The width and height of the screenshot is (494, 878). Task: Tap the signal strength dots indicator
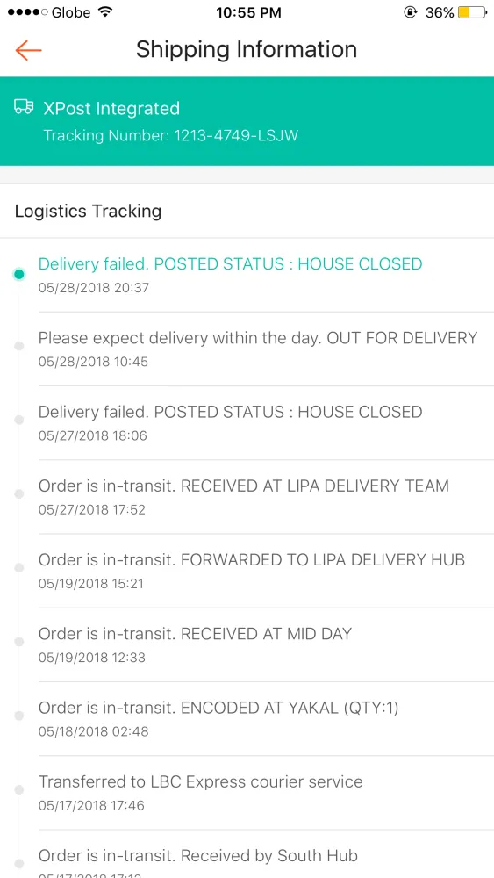point(27,12)
